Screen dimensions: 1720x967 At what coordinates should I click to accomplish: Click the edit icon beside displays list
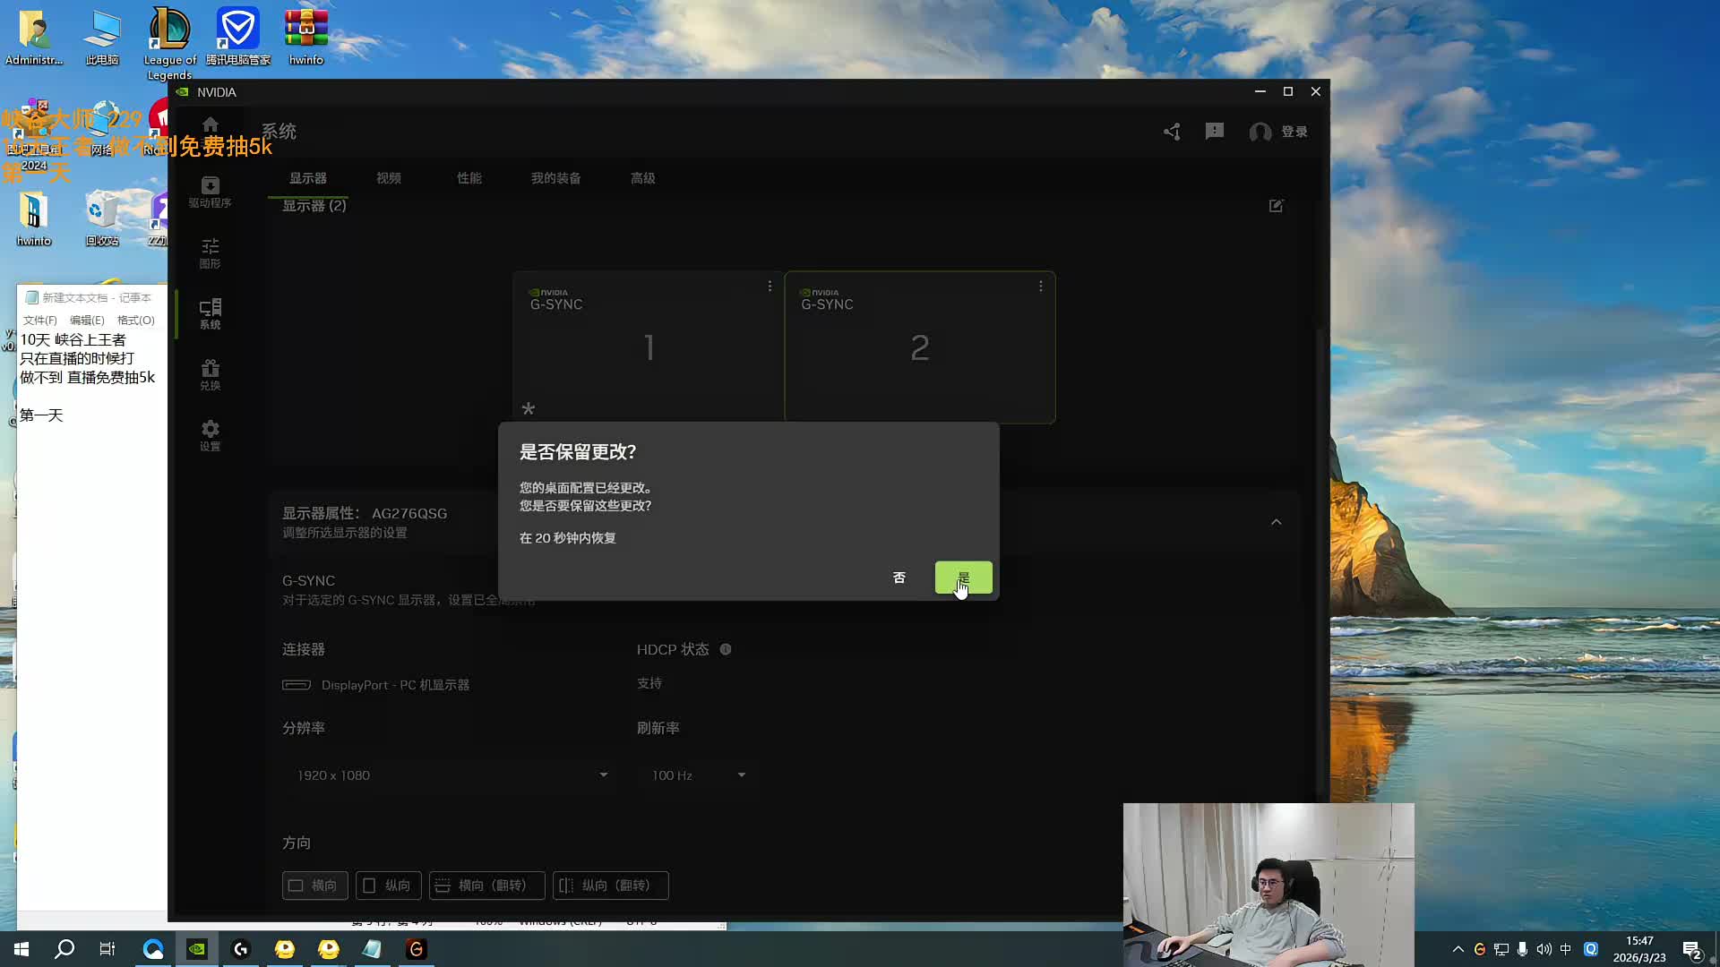1277,206
